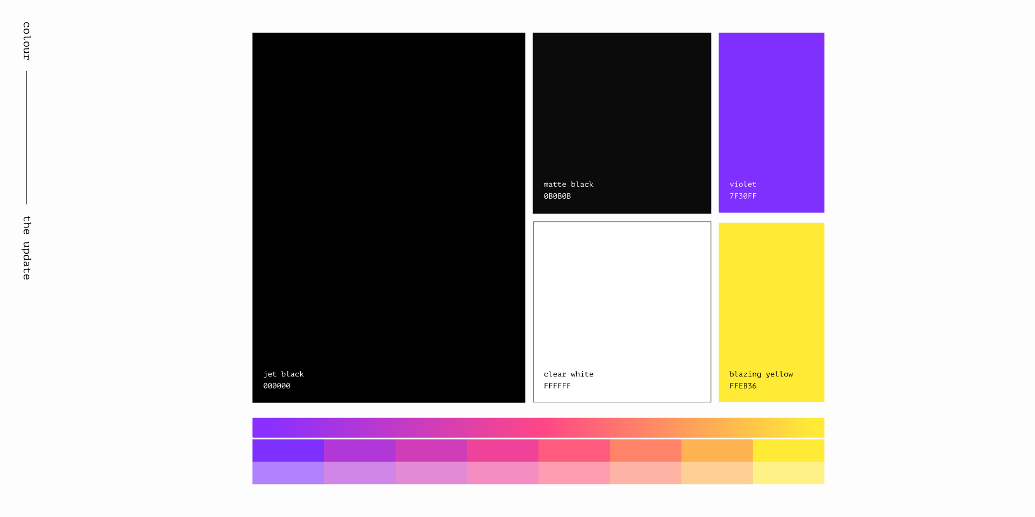Select the violet 7F30FF color panel
The image size is (1035, 517).
tap(771, 108)
